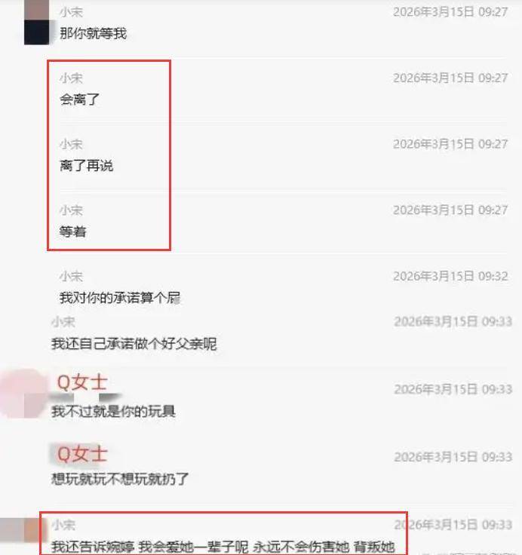Viewport: 522px width, 555px height.
Task: Click the message 我对你的承诺算个屁
Action: point(120,298)
